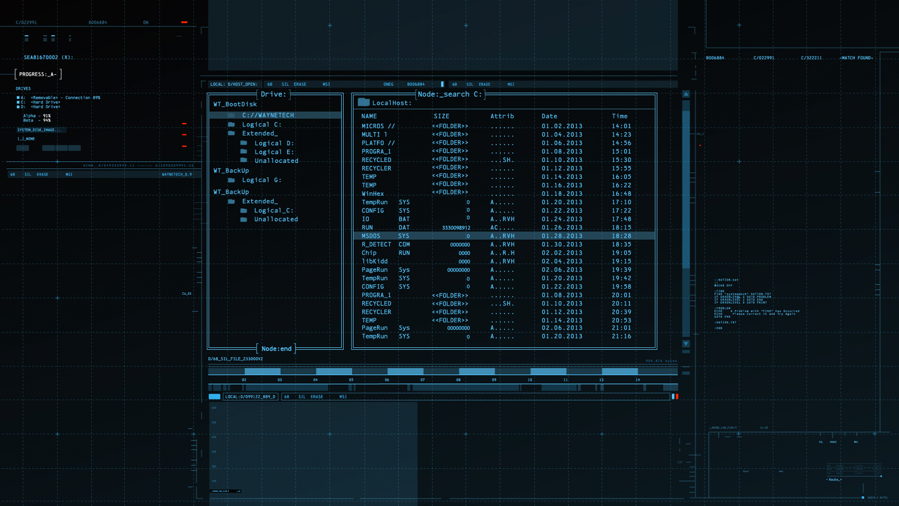Select the libKidd file row
The width and height of the screenshot is (899, 506).
[x=504, y=261]
